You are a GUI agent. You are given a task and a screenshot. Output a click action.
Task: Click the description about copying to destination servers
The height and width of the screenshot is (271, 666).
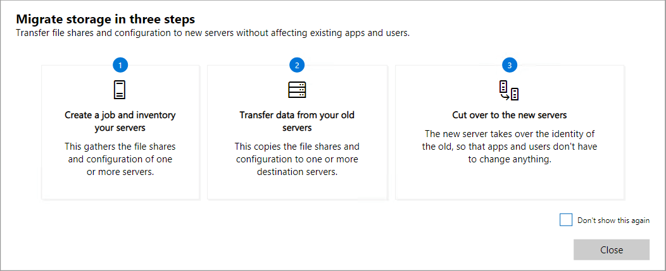pyautogui.click(x=297, y=159)
